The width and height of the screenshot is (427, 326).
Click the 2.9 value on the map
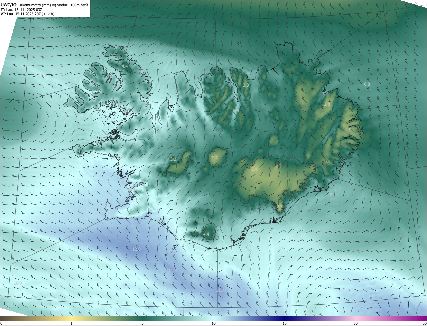(x=348, y=130)
